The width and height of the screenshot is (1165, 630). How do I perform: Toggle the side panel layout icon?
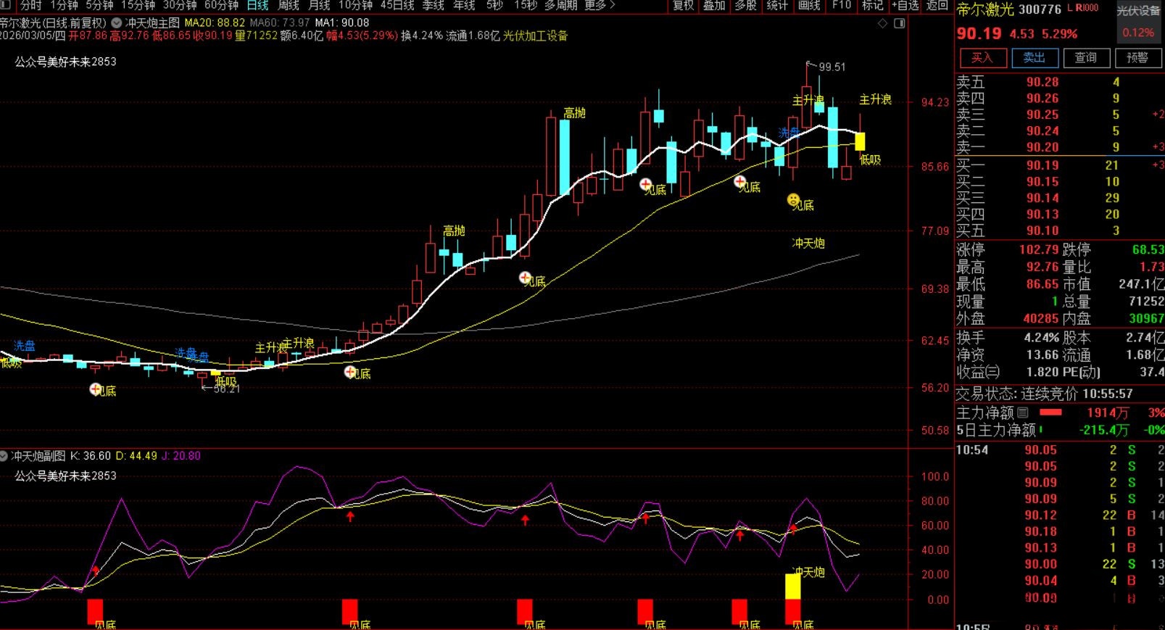pyautogui.click(x=900, y=23)
